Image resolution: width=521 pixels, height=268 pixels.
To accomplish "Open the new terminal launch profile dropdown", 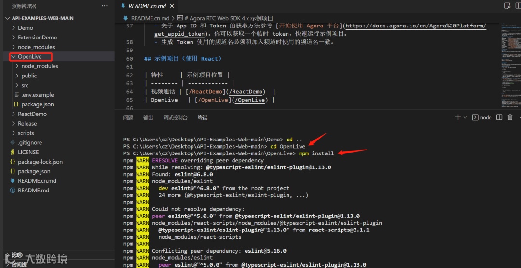I will coord(465,117).
